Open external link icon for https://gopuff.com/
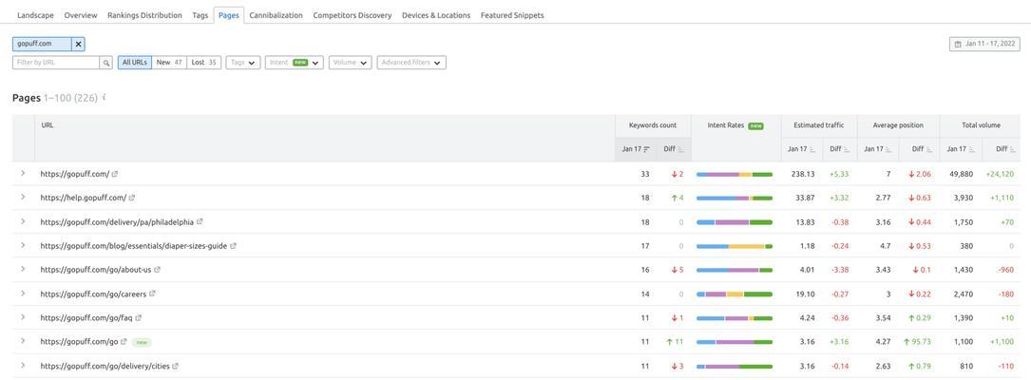 click(115, 174)
